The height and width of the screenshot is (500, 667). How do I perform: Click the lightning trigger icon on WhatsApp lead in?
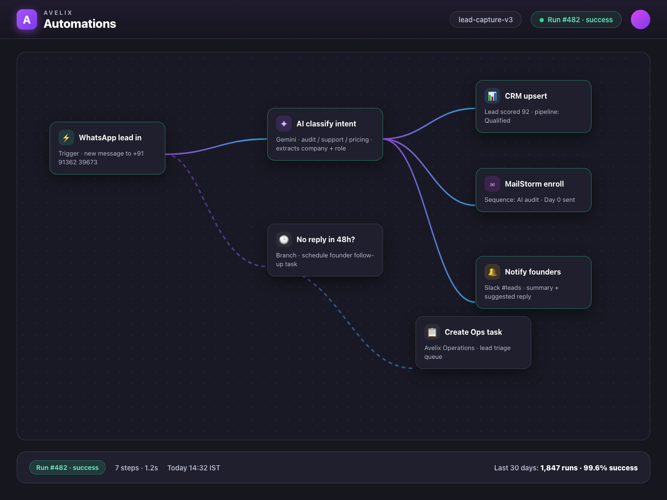(x=66, y=137)
